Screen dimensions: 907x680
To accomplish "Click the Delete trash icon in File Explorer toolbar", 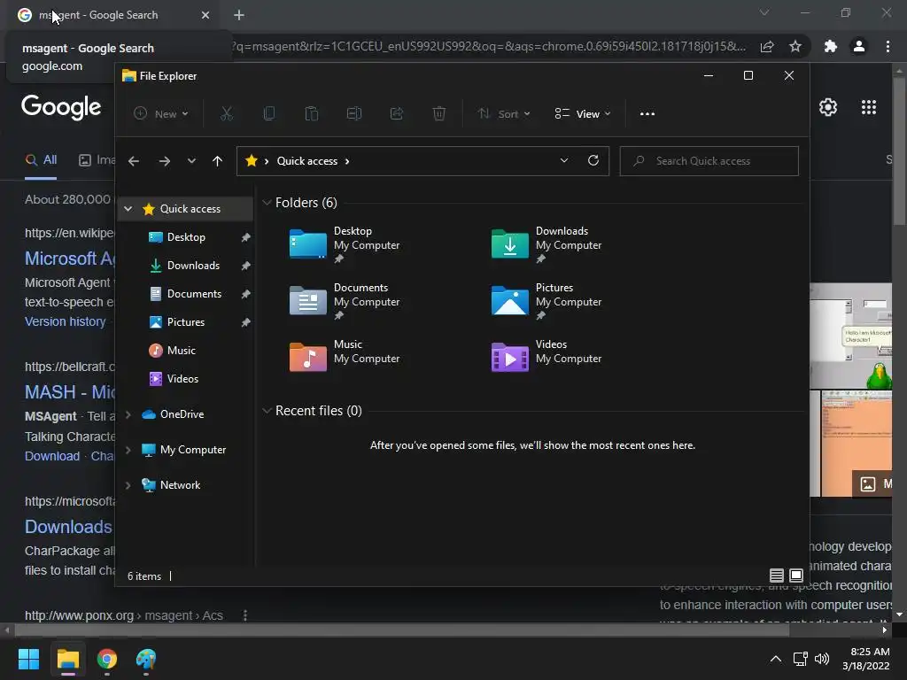I will [x=439, y=114].
